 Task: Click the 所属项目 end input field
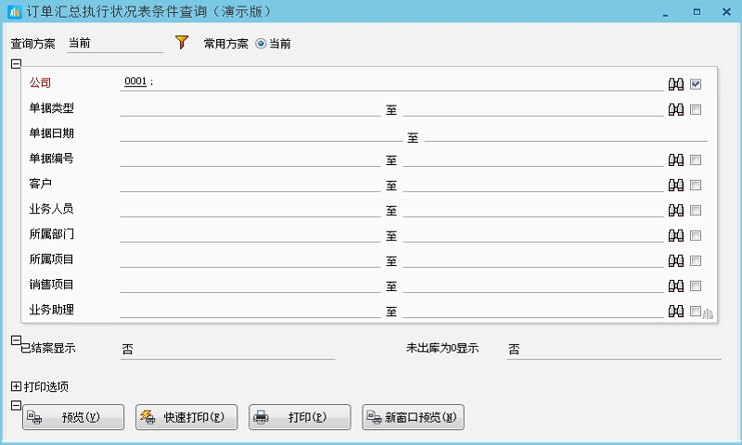533,260
